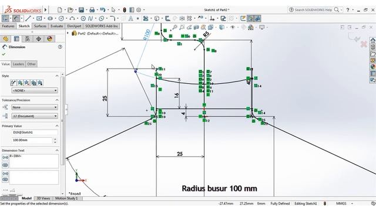This screenshot has height=211, width=376.
Task: Switch to the DimXpert tab
Action: (x=74, y=26)
